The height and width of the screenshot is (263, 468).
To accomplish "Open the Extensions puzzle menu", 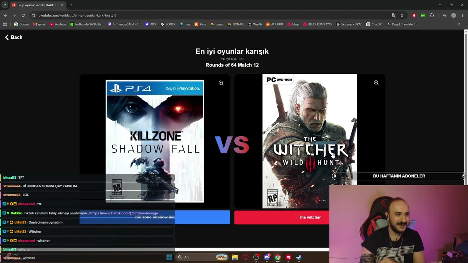I will coord(432,15).
